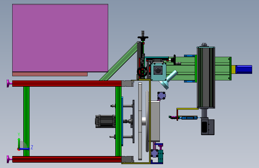
Task: Pick the black handwheel with red spokes
Action: click(142, 72)
